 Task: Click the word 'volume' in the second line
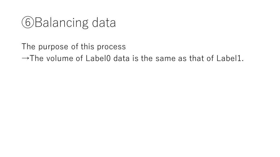tap(60, 58)
